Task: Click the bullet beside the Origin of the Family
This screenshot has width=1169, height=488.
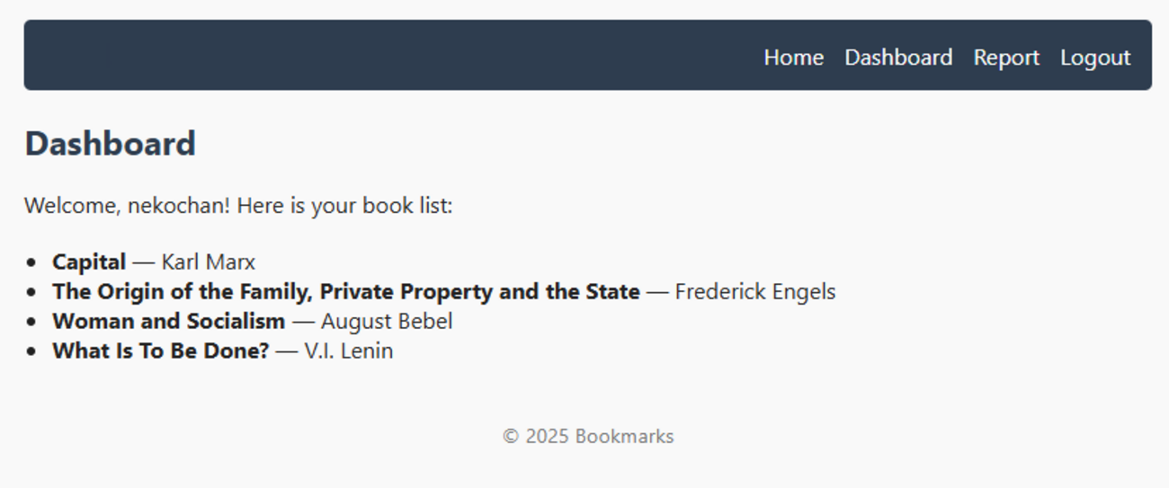Action: point(32,293)
